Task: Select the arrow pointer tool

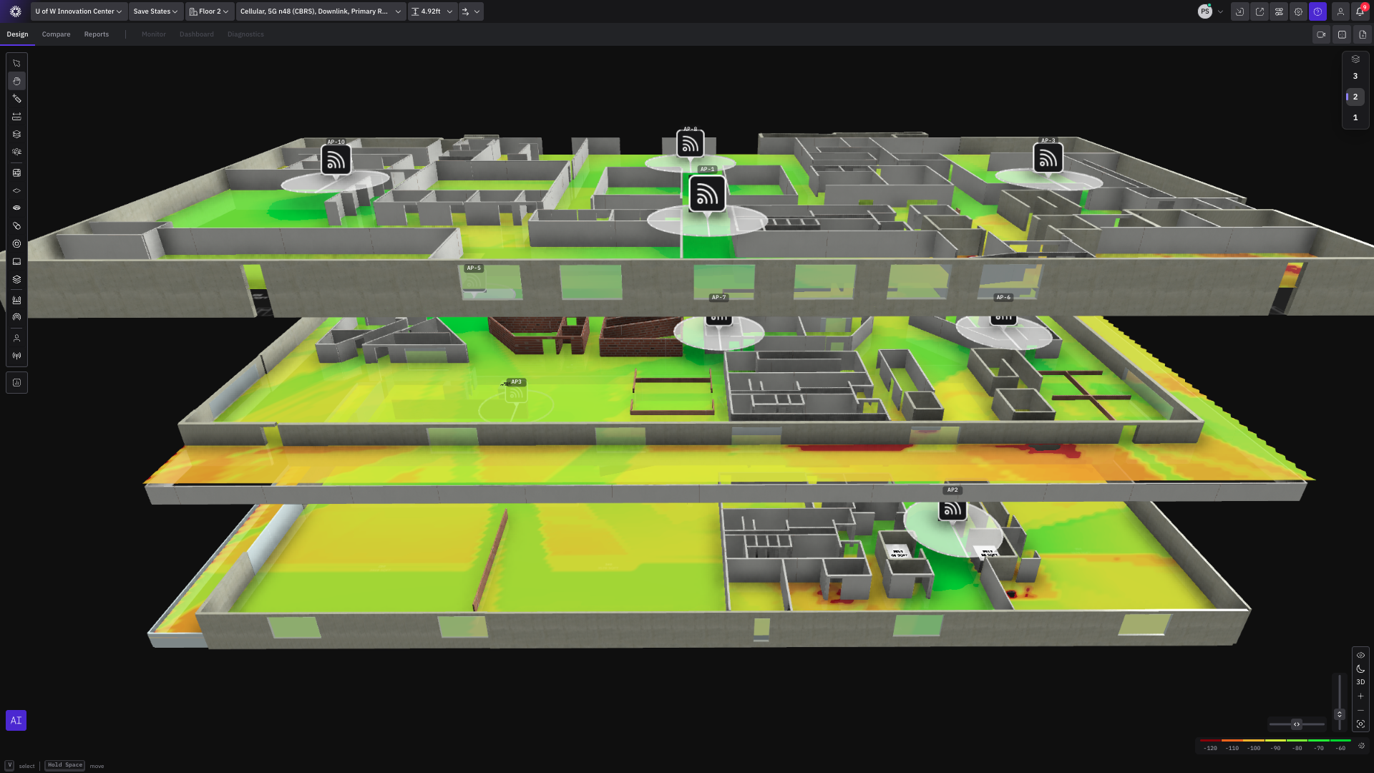Action: click(16, 63)
